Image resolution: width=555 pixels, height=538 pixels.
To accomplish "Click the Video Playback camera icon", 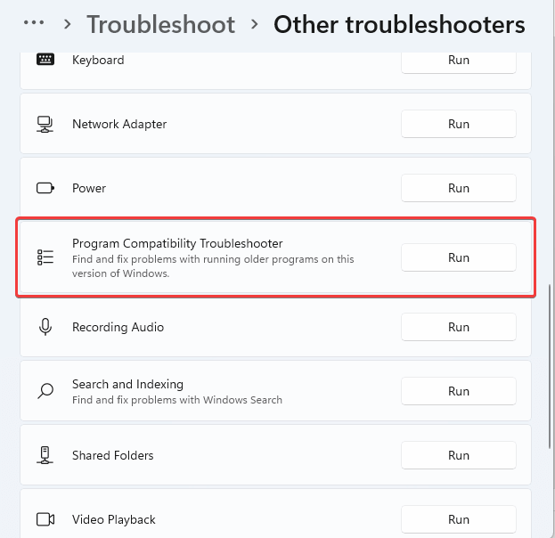I will point(45,519).
